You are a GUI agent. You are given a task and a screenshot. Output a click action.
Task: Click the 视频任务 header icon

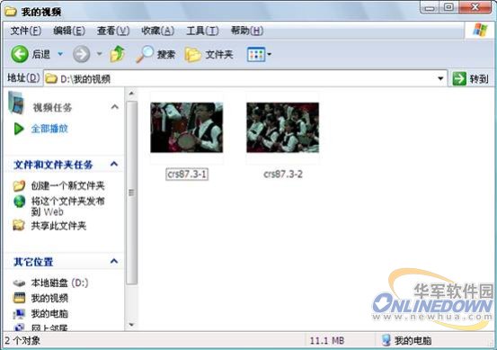[x=16, y=103]
